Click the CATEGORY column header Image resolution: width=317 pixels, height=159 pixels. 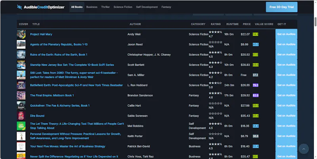(198, 24)
